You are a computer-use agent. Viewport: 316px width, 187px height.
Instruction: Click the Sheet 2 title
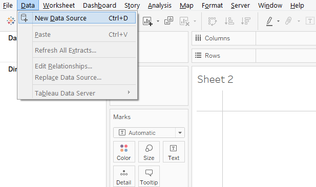pyautogui.click(x=215, y=79)
